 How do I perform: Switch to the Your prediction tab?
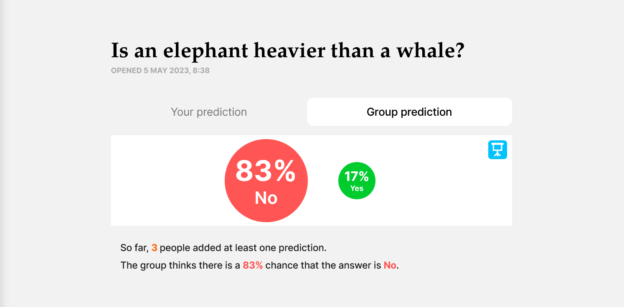tap(209, 112)
